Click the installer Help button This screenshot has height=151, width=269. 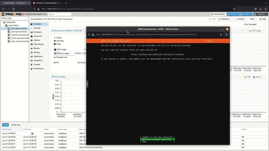point(209,41)
